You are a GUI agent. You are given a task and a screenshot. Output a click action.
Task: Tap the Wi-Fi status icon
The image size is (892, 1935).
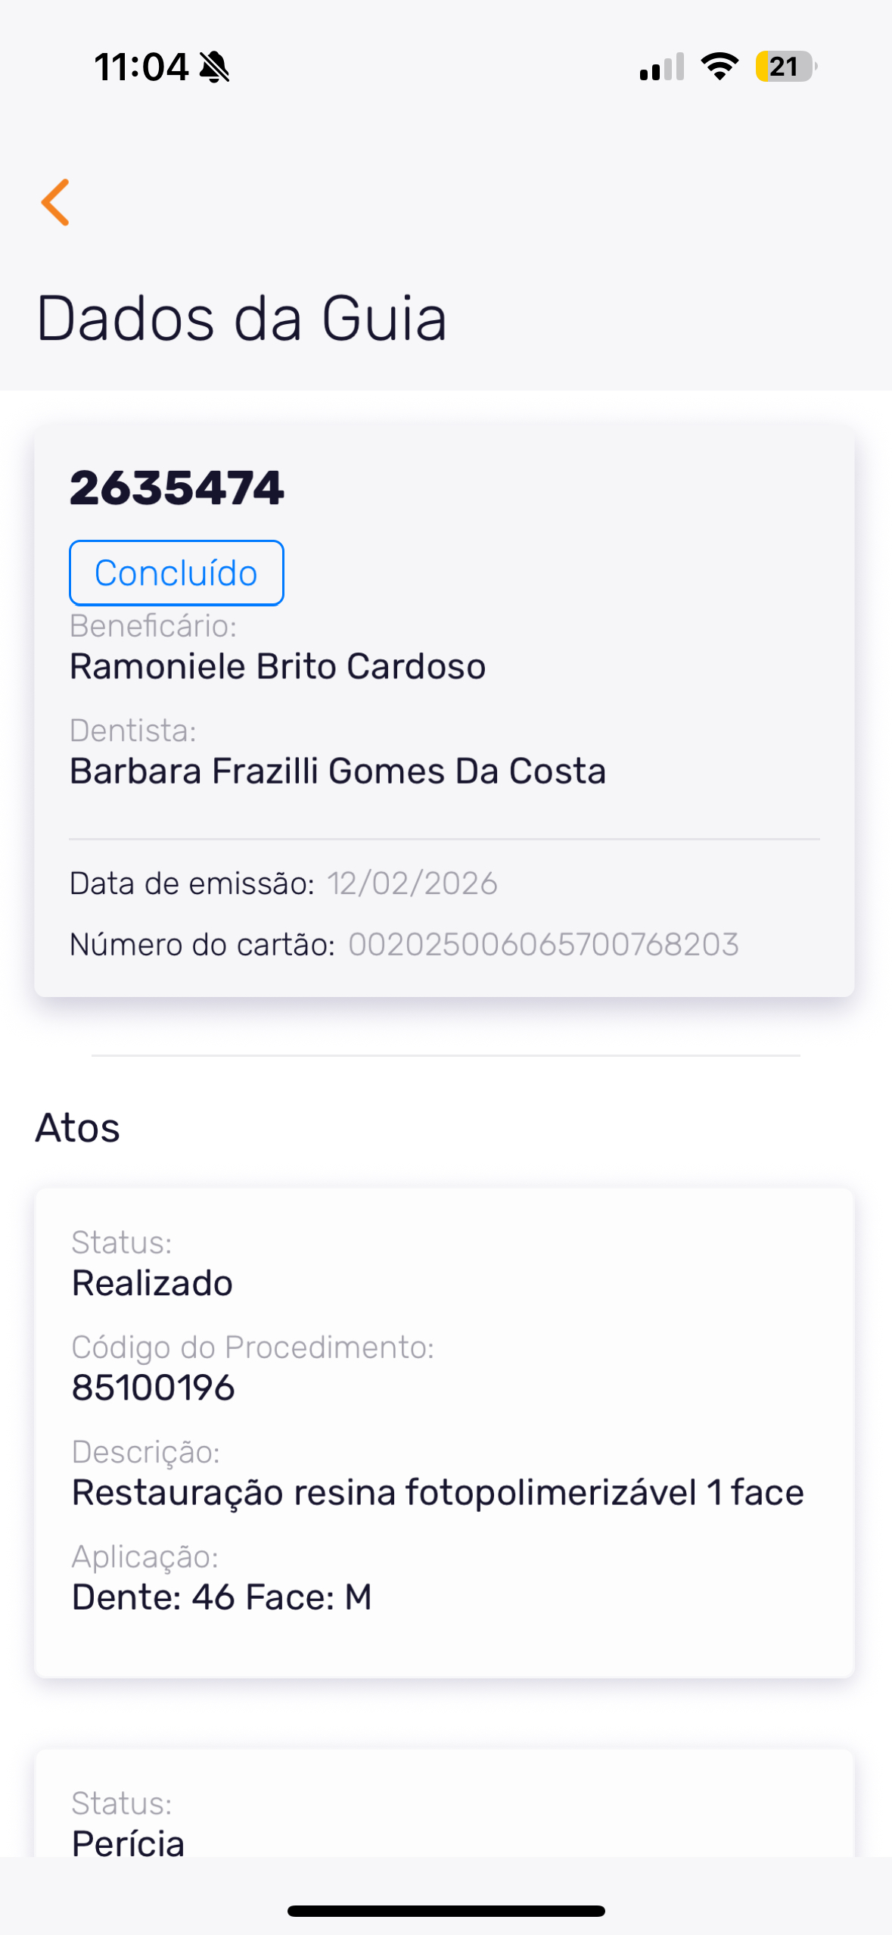[x=720, y=67]
